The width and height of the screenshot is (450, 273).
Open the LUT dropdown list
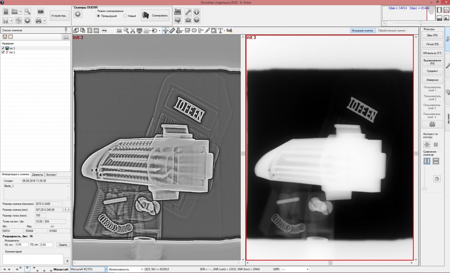(x=307, y=269)
